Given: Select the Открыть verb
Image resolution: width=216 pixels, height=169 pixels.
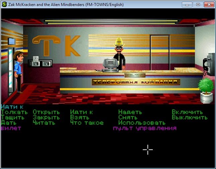Looking at the screenshot, I should tap(46, 112).
